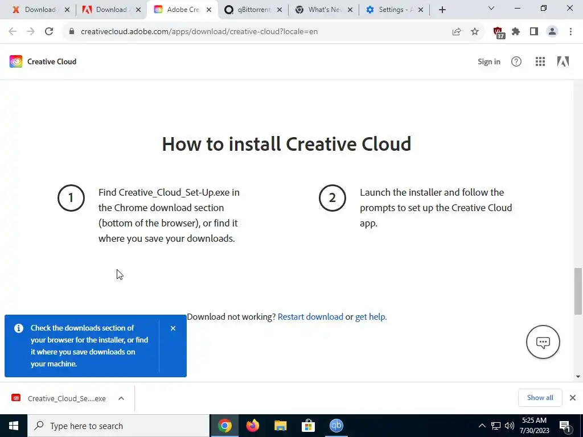583x437 pixels.
Task: Click the get help link
Action: click(371, 316)
